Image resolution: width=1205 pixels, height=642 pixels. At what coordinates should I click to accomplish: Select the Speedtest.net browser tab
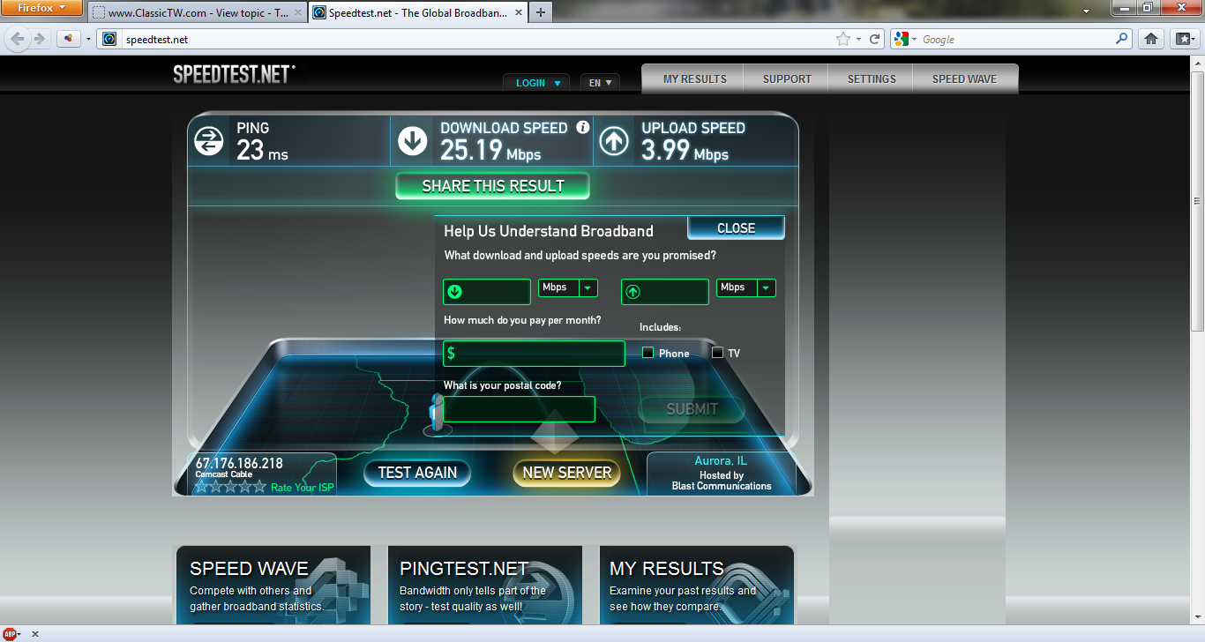[417, 13]
